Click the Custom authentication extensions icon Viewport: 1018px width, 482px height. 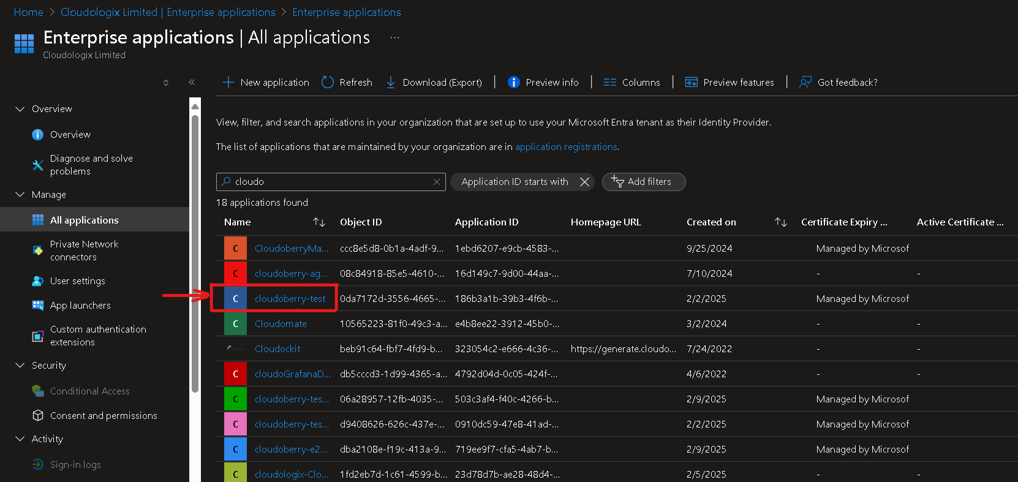pyautogui.click(x=37, y=336)
